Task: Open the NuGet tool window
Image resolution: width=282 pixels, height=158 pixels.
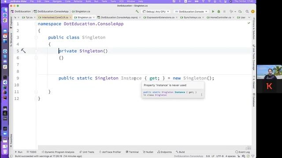Action: (148, 152)
